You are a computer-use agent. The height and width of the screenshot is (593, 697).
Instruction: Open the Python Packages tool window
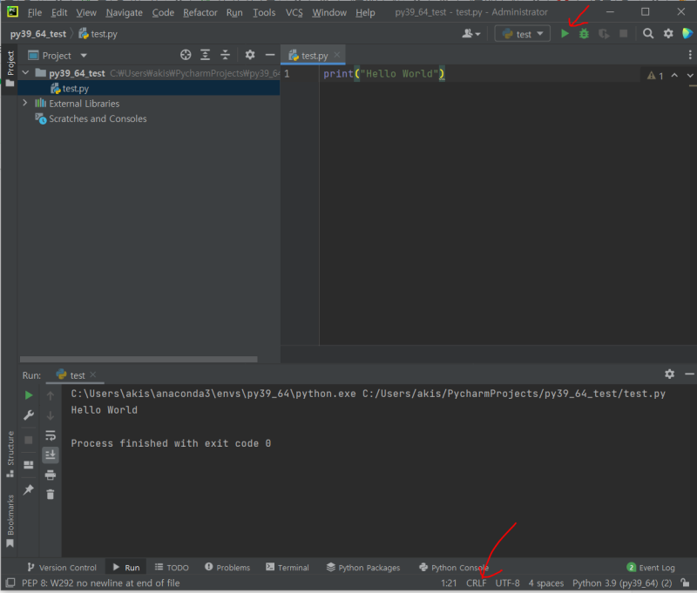tap(362, 567)
